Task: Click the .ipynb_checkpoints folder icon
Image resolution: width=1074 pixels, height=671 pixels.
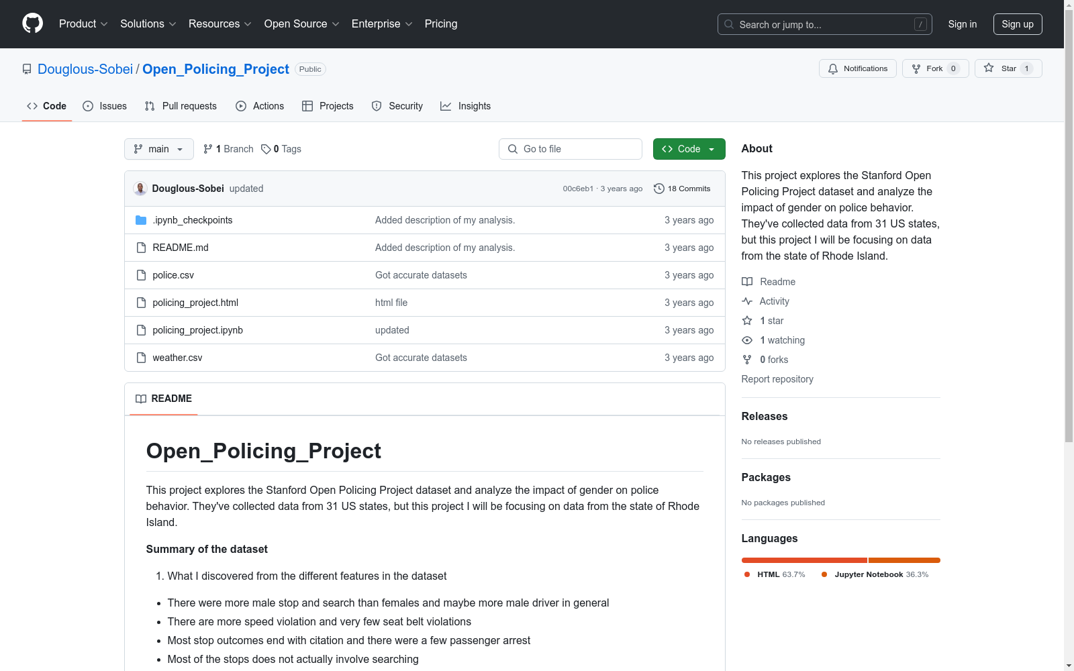Action: click(x=141, y=220)
